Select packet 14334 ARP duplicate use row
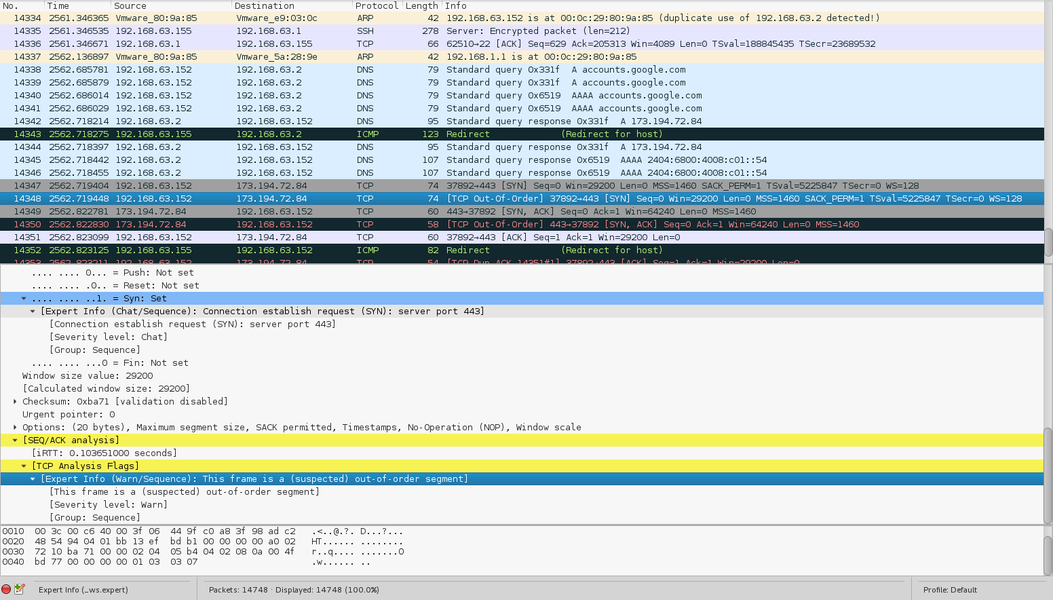Viewport: 1053px width, 600px height. click(522, 18)
